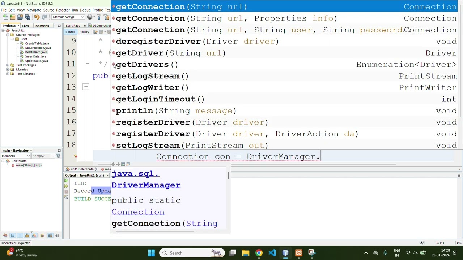Open the default config dropdown
Screen dimensions: 463x260
click(x=68, y=17)
